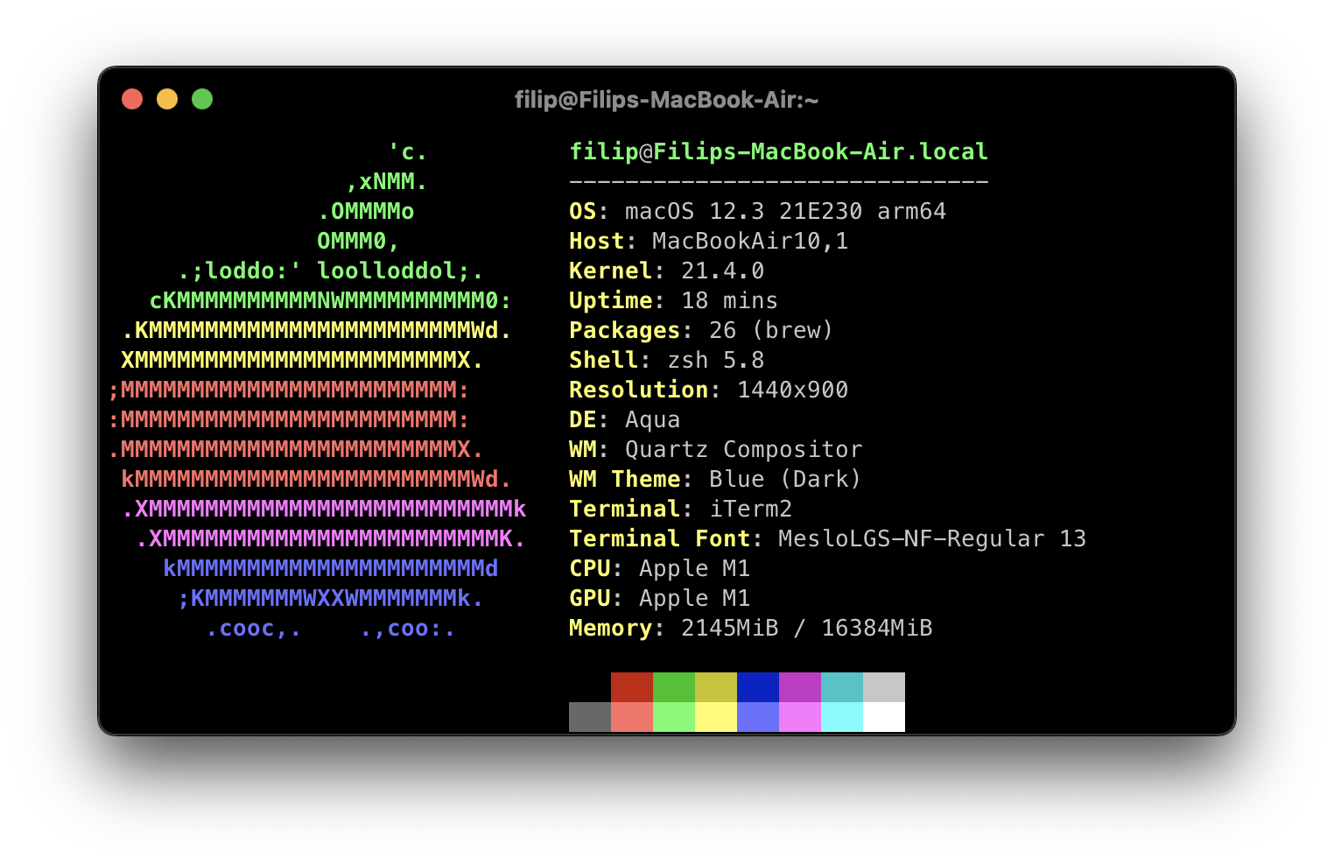The width and height of the screenshot is (1334, 865).
Task: Click the bright pink magenta color block
Action: [800, 717]
